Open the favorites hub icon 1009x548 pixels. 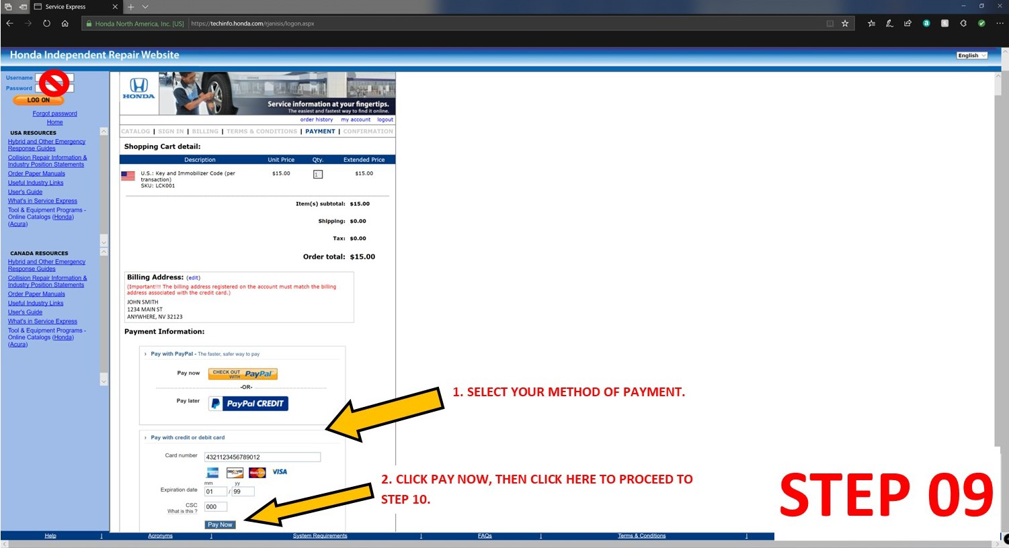872,24
